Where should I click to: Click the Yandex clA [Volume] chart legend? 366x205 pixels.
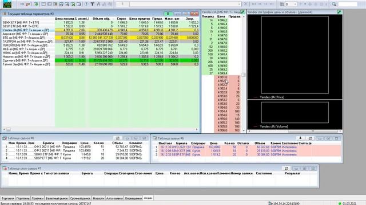[274, 126]
